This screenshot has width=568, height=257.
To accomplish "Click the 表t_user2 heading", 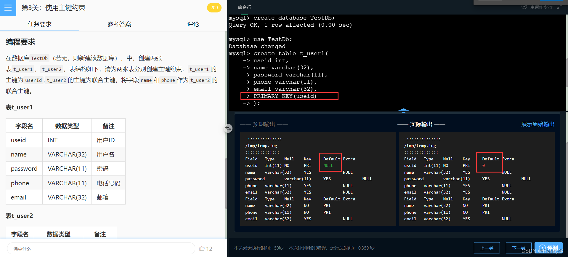I will coord(19,216).
